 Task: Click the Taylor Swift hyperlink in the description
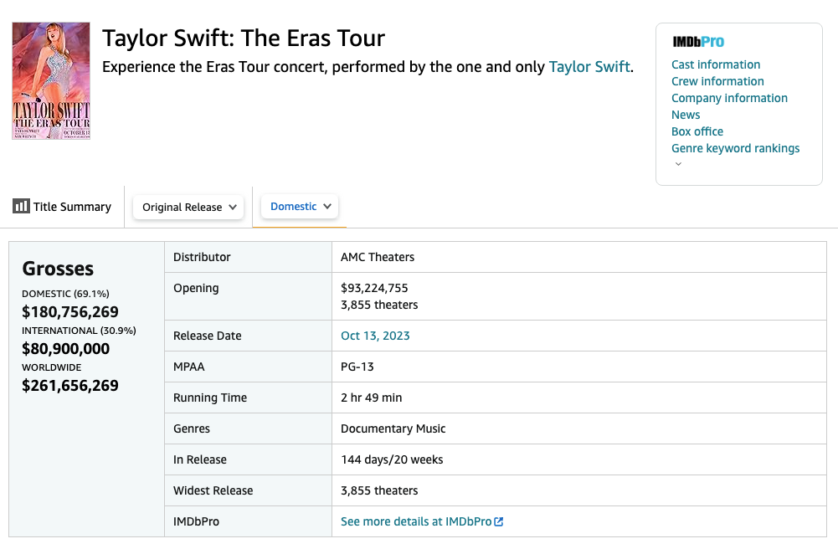[589, 66]
